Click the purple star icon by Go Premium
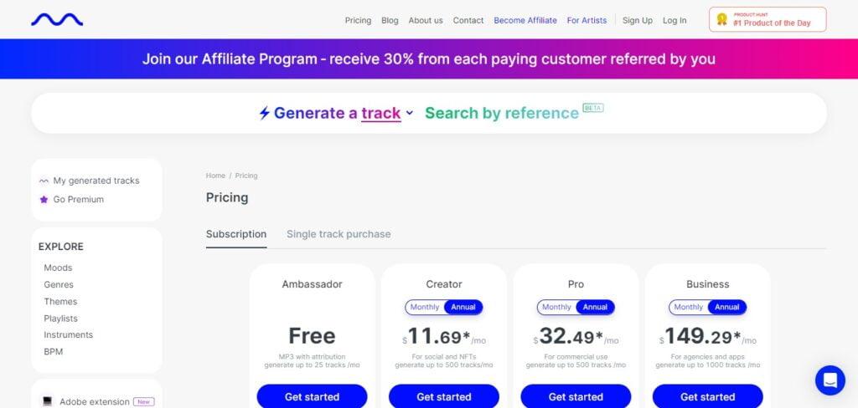The height and width of the screenshot is (408, 858). click(x=44, y=199)
